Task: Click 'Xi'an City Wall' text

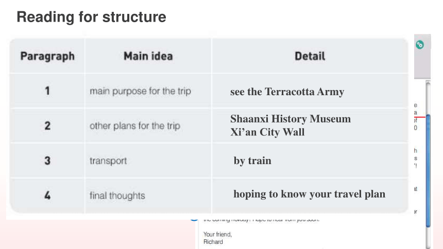Action: 267,132
